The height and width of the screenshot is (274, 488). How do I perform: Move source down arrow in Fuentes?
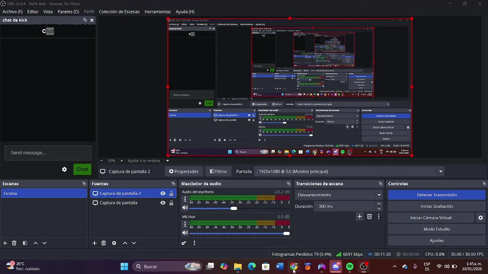(134, 243)
